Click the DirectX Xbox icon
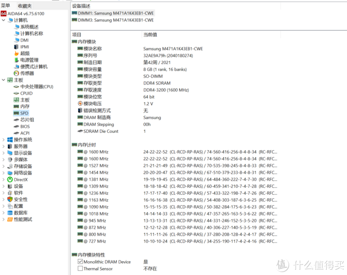347x275 pixels. pos(10,180)
